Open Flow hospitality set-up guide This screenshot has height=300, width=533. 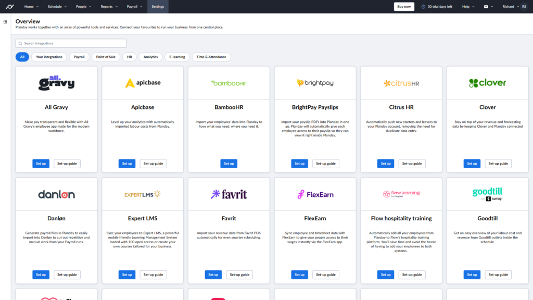click(x=412, y=275)
